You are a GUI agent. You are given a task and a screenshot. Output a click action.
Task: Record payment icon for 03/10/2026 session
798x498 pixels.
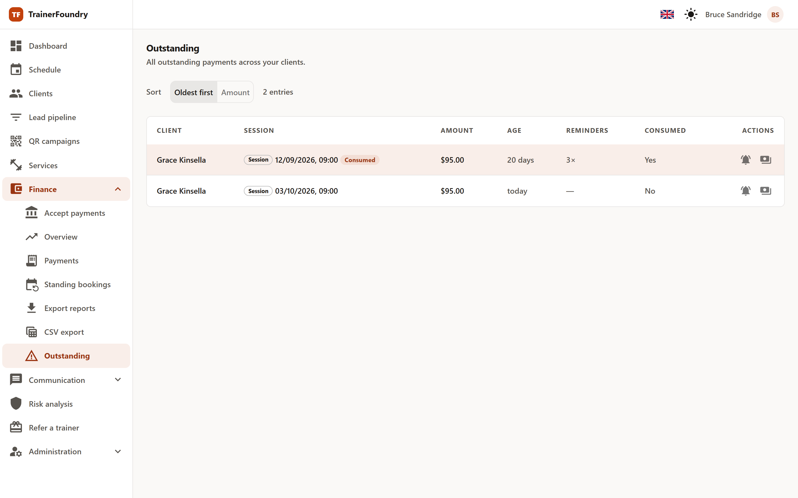(x=766, y=191)
